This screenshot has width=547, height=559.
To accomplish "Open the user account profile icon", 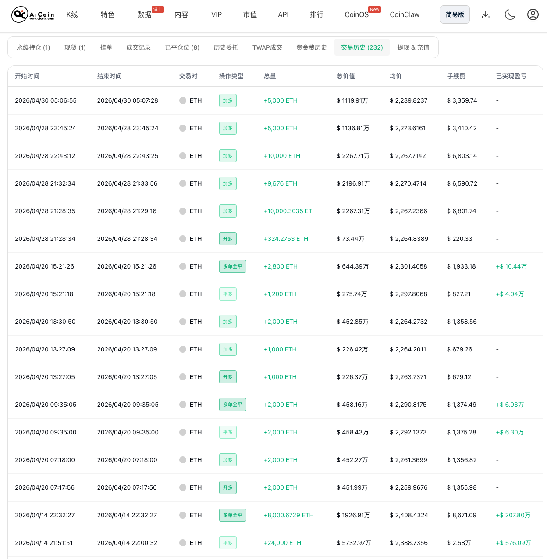I will 533,14.
